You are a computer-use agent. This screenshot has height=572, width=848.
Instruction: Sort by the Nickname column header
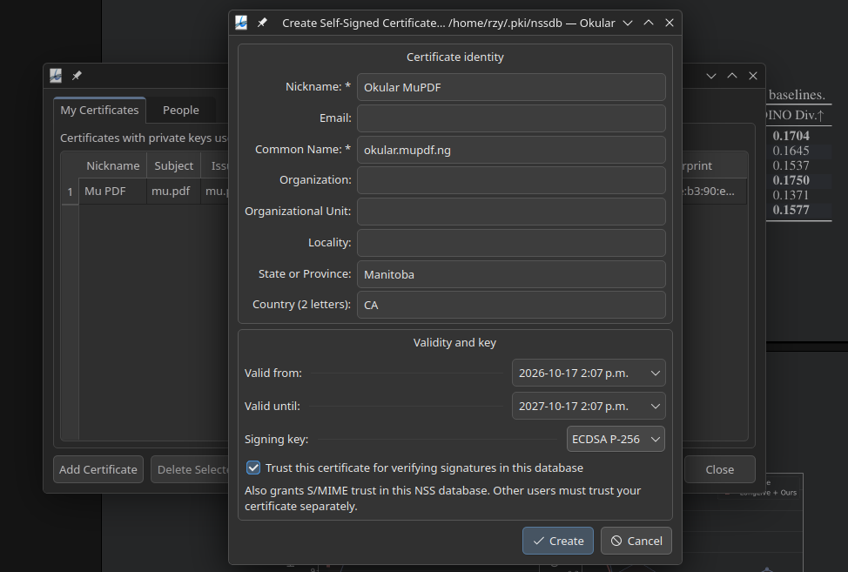112,165
